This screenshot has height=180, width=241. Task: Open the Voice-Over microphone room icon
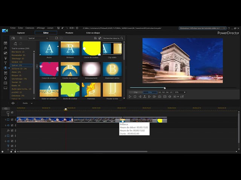(x=5, y=78)
